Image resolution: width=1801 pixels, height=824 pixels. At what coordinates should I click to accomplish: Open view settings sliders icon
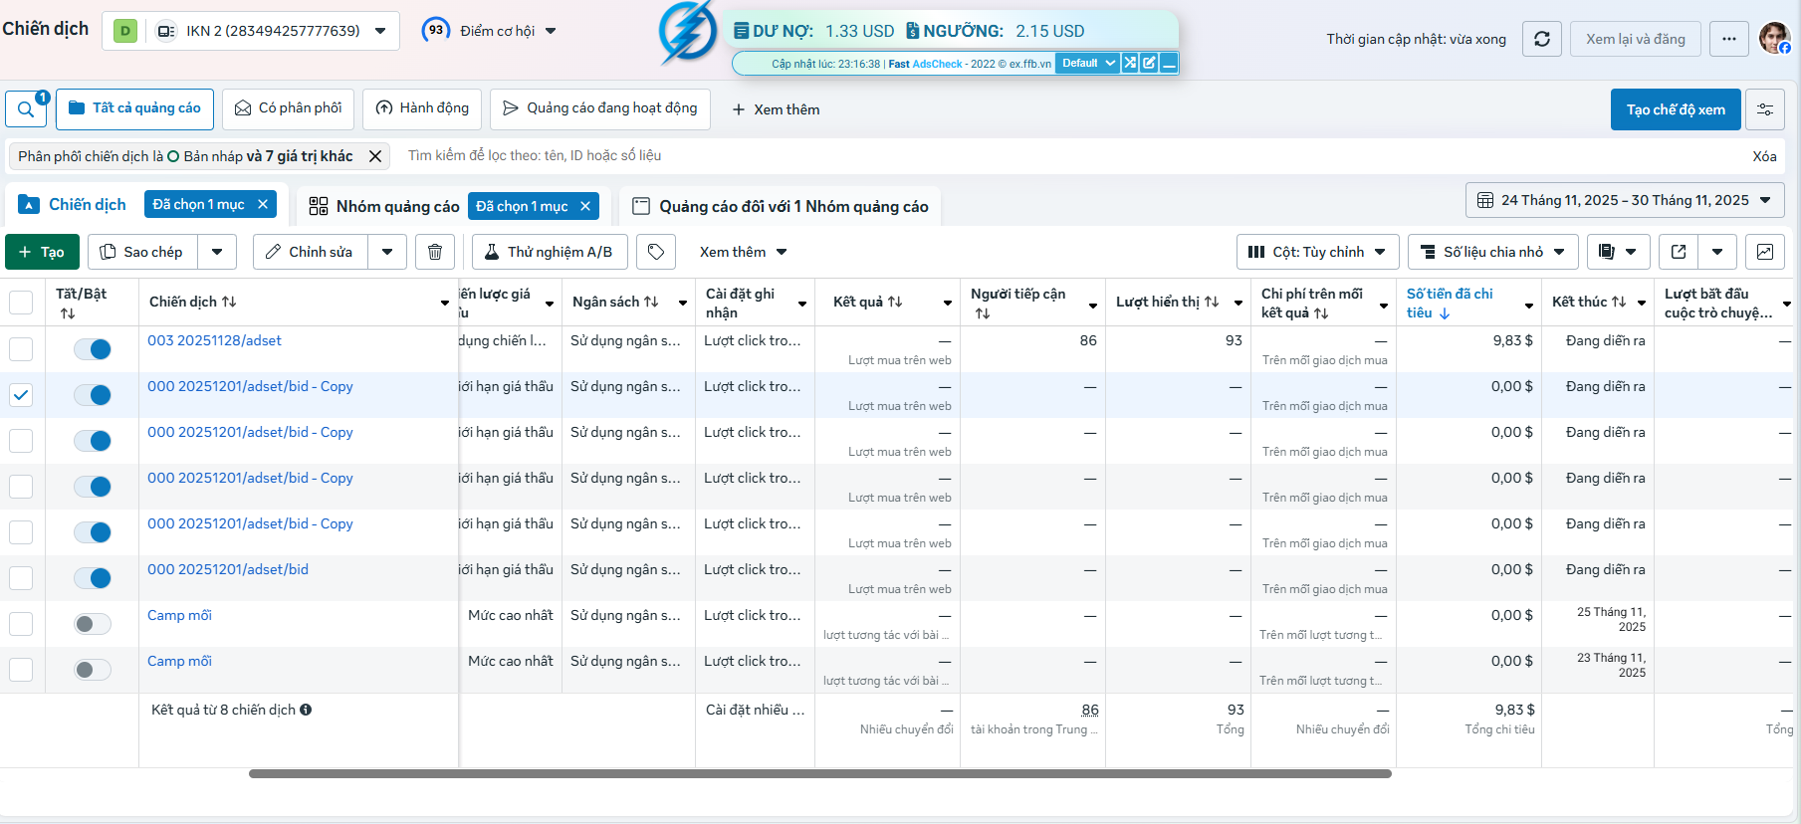click(1765, 109)
